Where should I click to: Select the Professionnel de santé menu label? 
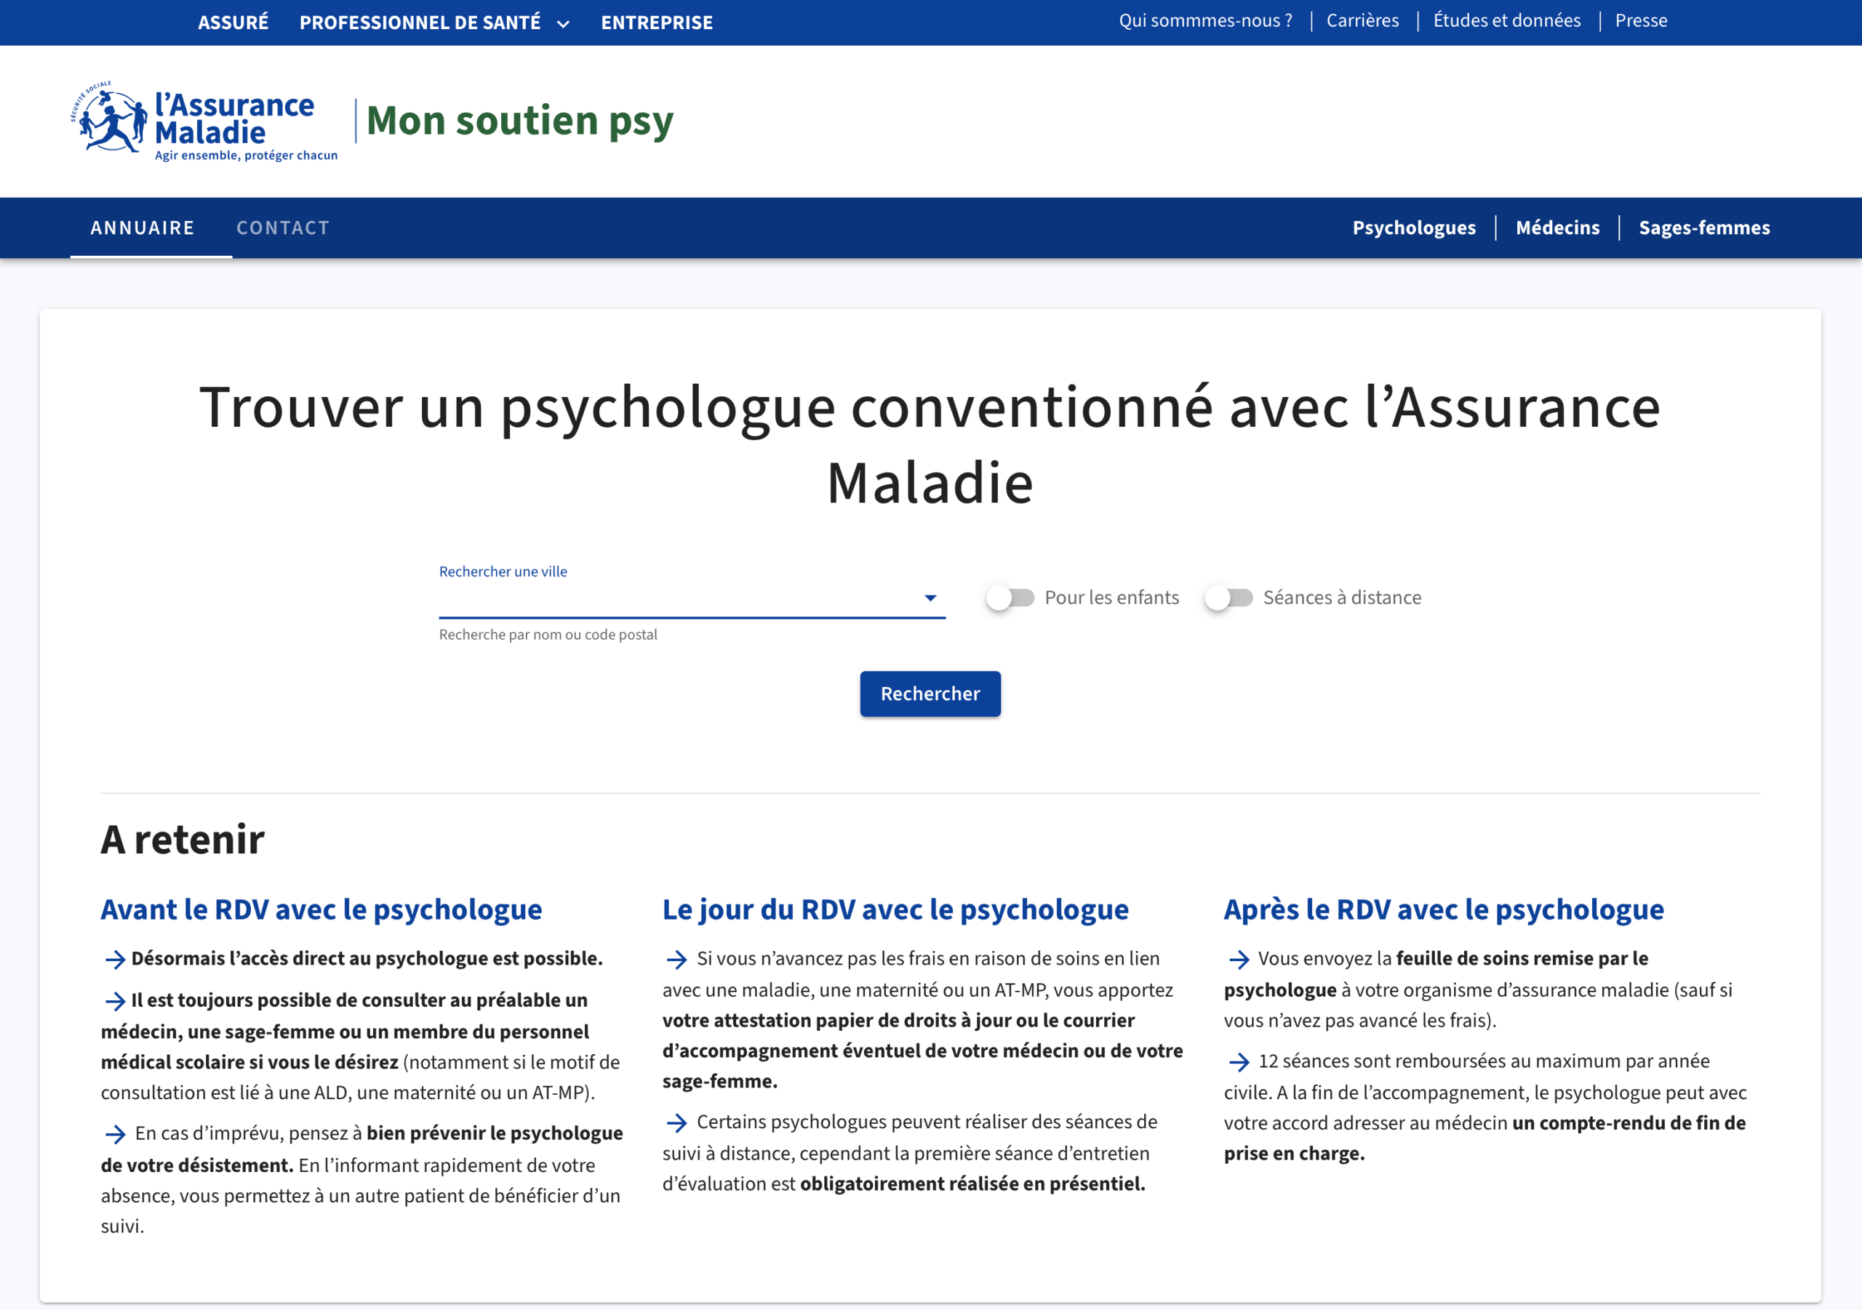(420, 22)
